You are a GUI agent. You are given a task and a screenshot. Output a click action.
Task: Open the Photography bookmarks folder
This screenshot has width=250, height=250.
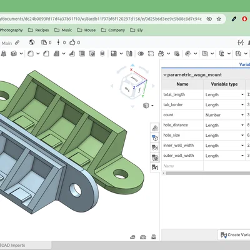[x=11, y=30]
